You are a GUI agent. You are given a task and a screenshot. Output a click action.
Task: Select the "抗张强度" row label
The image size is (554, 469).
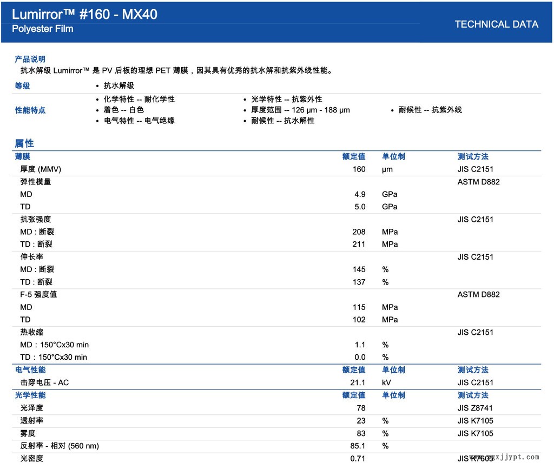pos(36,219)
